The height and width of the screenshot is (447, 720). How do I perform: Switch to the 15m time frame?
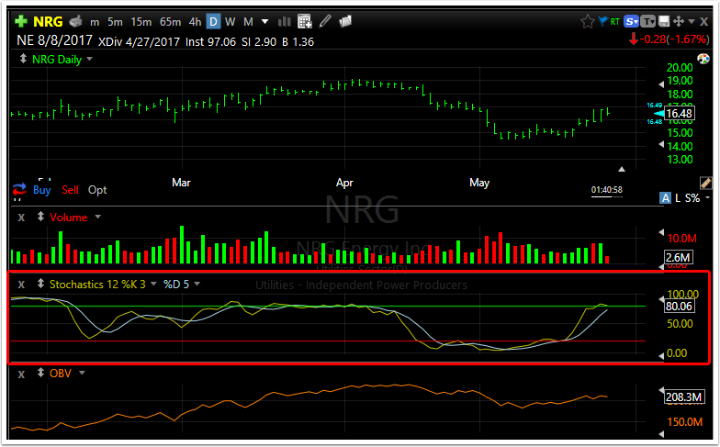[141, 22]
